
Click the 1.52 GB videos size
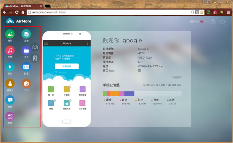pyautogui.click(x=141, y=104)
